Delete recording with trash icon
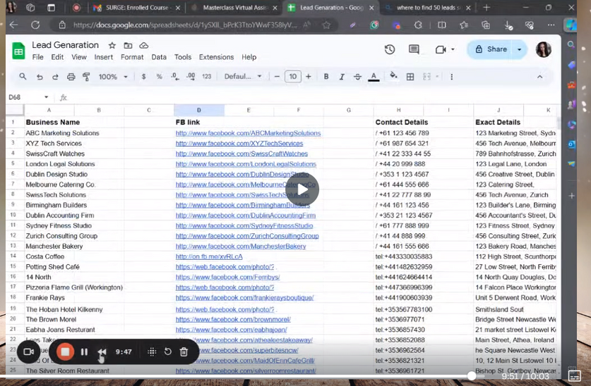 [x=184, y=351]
